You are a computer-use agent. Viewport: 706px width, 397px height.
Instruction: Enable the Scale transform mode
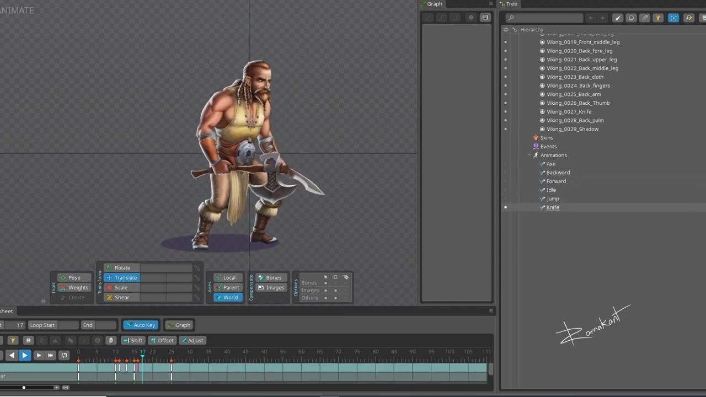tap(121, 287)
